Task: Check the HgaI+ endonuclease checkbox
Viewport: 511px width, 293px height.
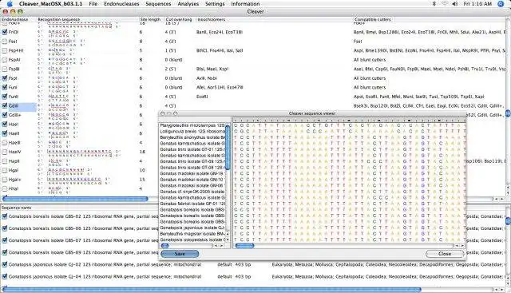Action: [5, 180]
